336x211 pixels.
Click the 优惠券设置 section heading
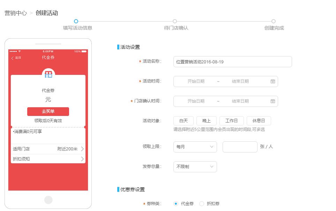click(x=133, y=189)
